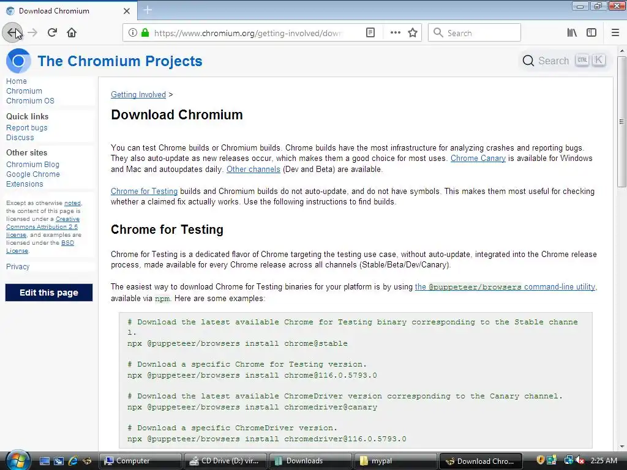This screenshot has width=627, height=470.
Task: Open Home in sidebar
Action: click(x=17, y=81)
